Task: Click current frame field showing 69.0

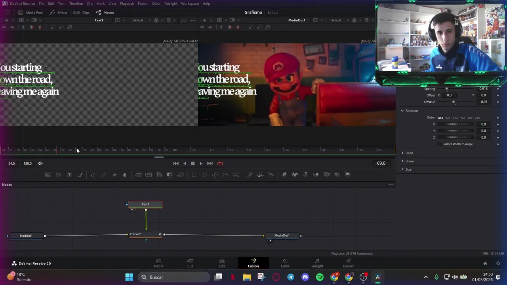Action: tap(381, 163)
